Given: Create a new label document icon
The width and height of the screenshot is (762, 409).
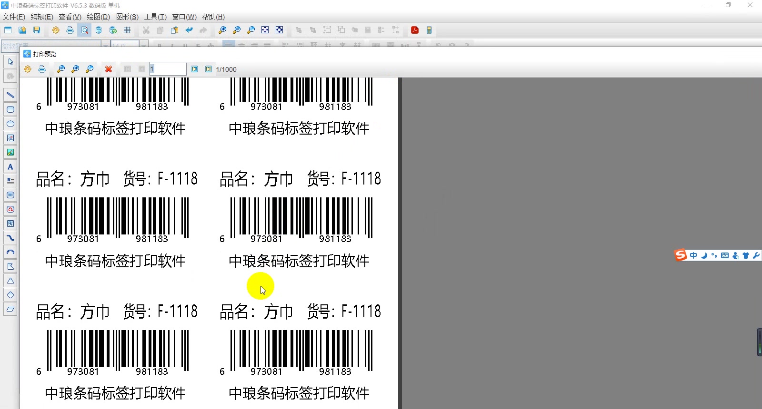Looking at the screenshot, I should point(8,30).
